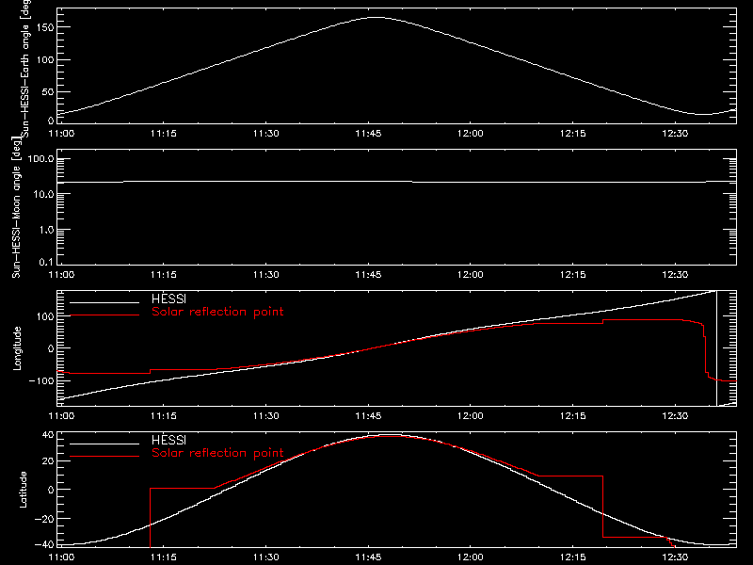The width and height of the screenshot is (753, 565).
Task: Click 11:45 time label under Longitude plot
Action: click(x=368, y=415)
